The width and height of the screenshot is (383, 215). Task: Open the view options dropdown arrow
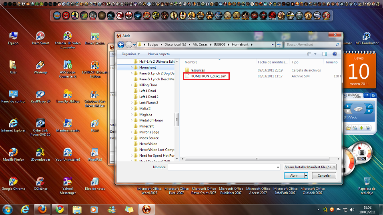(x=315, y=54)
